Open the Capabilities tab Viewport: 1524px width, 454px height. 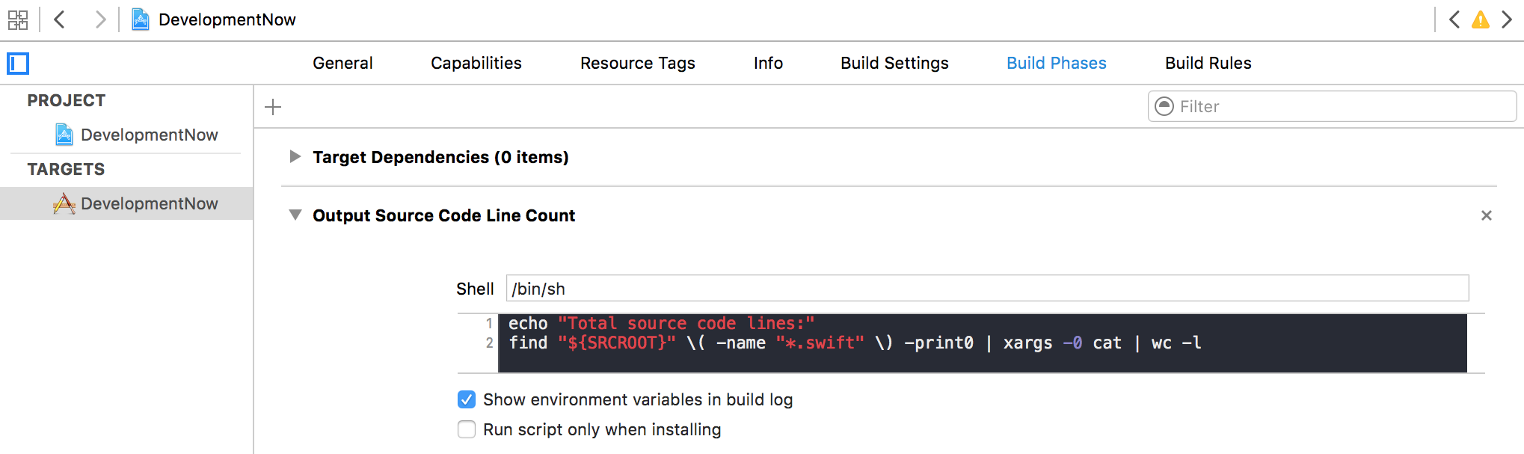coord(476,63)
